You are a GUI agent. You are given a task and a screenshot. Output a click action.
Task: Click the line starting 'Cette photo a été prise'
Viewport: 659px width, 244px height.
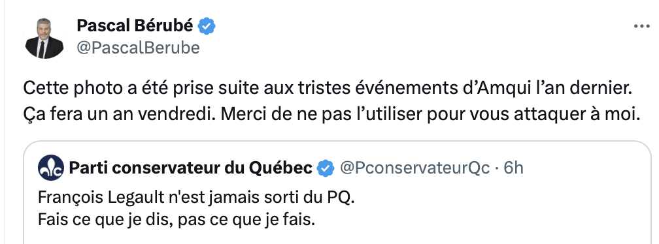(x=322, y=89)
